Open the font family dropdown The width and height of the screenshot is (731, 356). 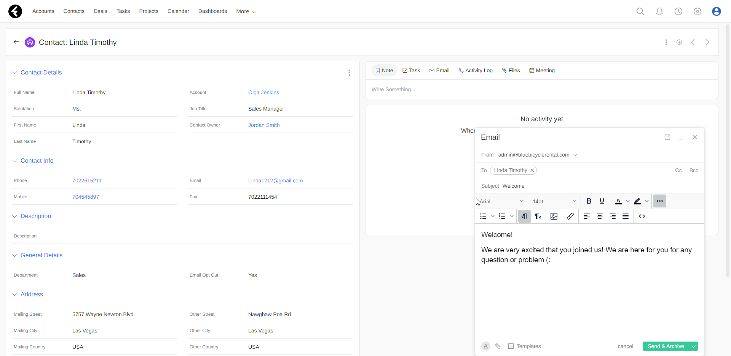tap(501, 201)
